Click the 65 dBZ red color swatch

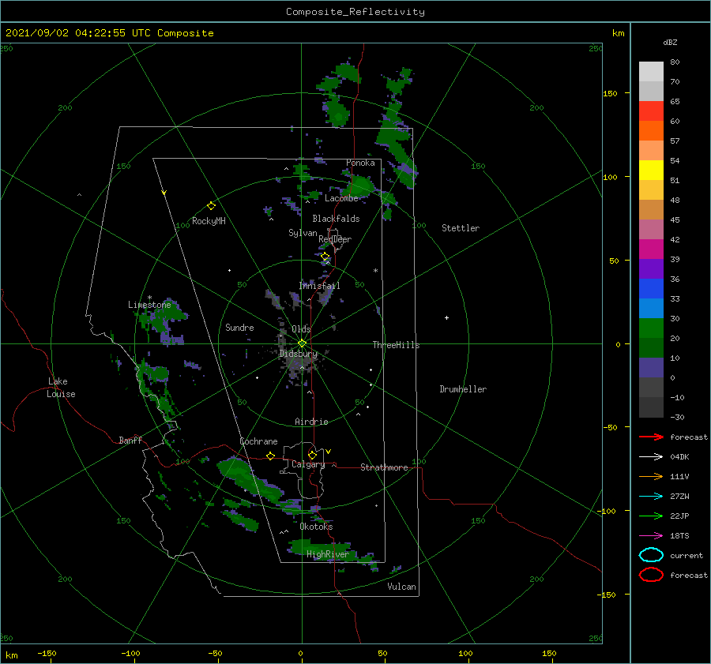pos(651,111)
